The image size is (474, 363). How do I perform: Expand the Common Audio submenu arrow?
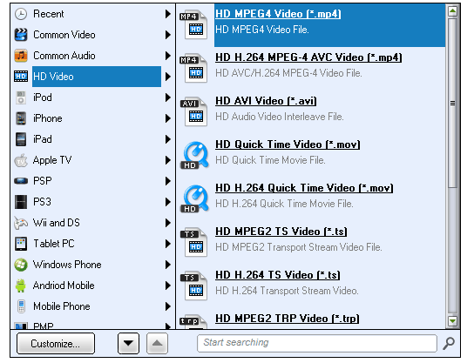[x=168, y=56]
